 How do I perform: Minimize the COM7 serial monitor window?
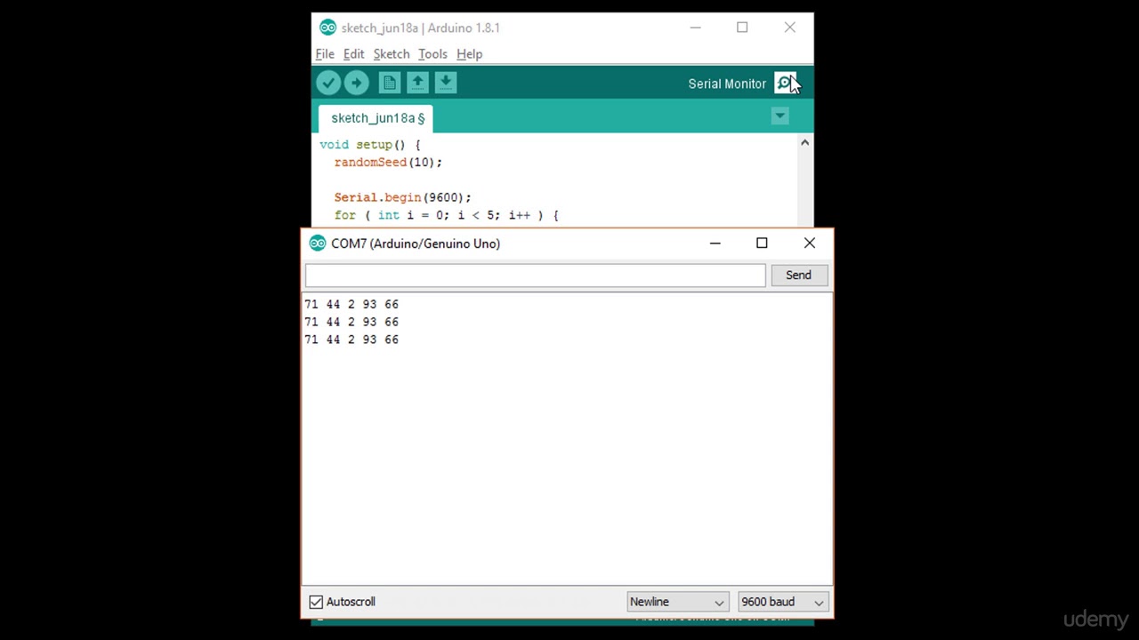coord(715,244)
